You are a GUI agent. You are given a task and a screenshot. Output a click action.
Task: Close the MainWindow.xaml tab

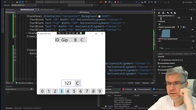point(38,9)
